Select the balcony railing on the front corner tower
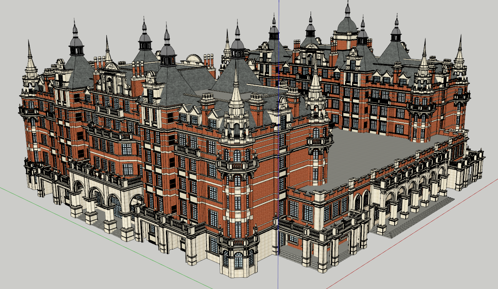The width and height of the screenshot is (498, 289). tap(237, 165)
